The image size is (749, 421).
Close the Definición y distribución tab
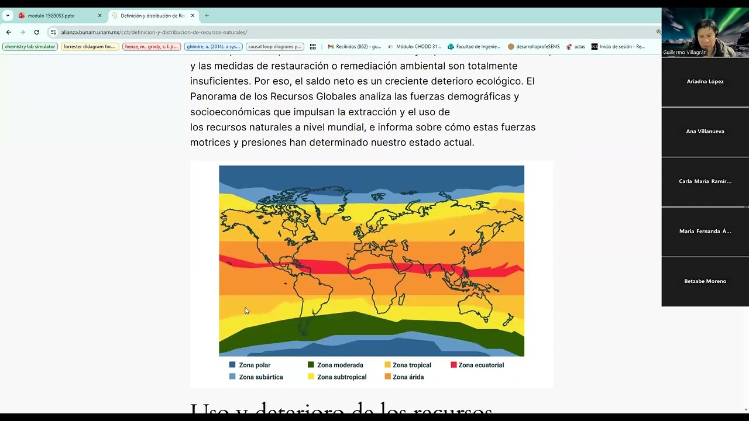193,16
